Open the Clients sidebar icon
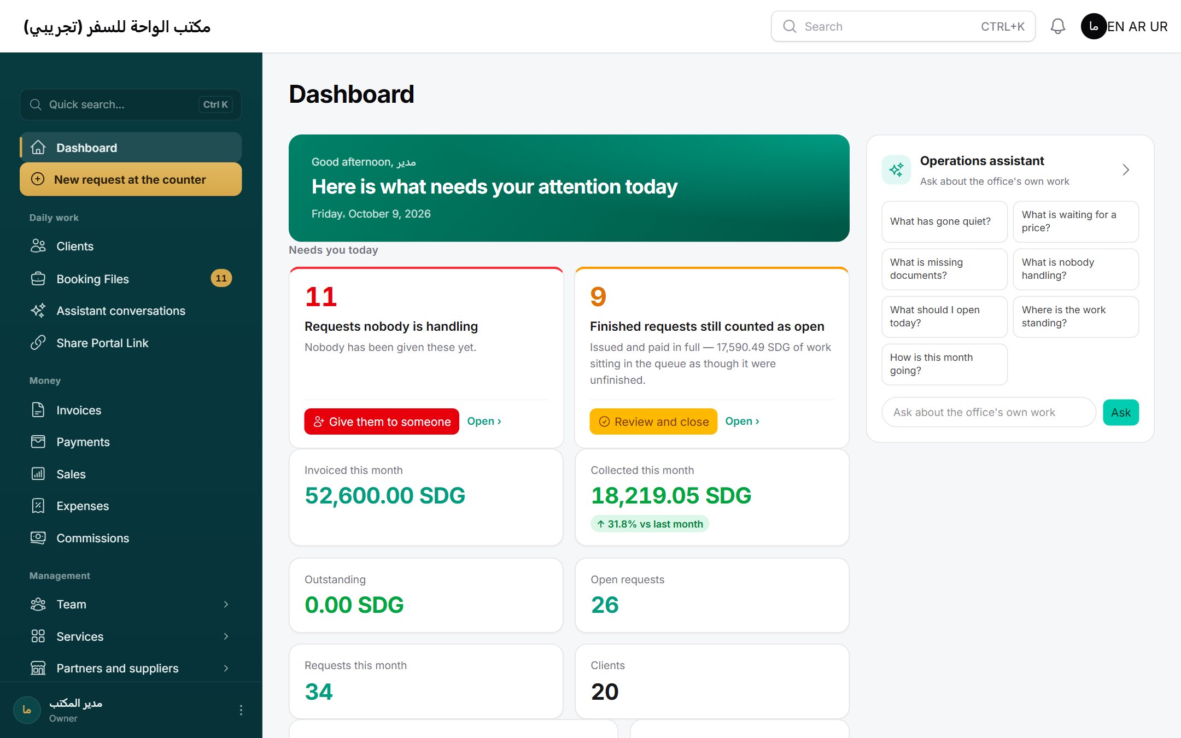This screenshot has height=738, width=1181. click(38, 246)
